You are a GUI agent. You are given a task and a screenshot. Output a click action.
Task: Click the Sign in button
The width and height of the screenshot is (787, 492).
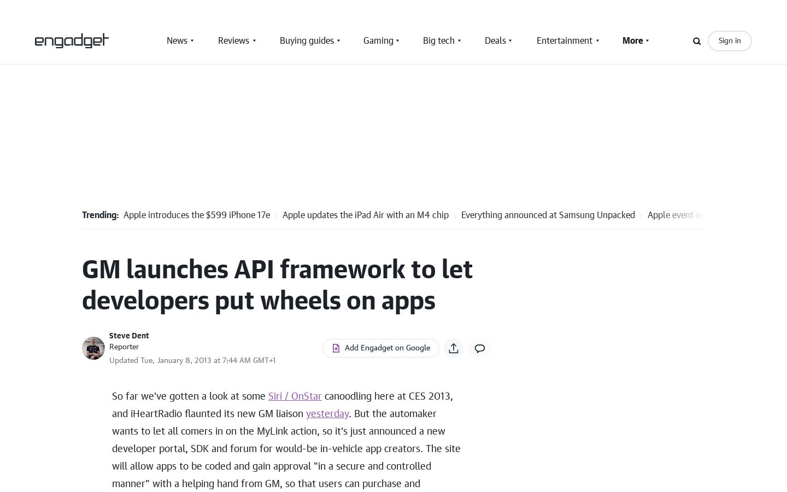tap(730, 41)
